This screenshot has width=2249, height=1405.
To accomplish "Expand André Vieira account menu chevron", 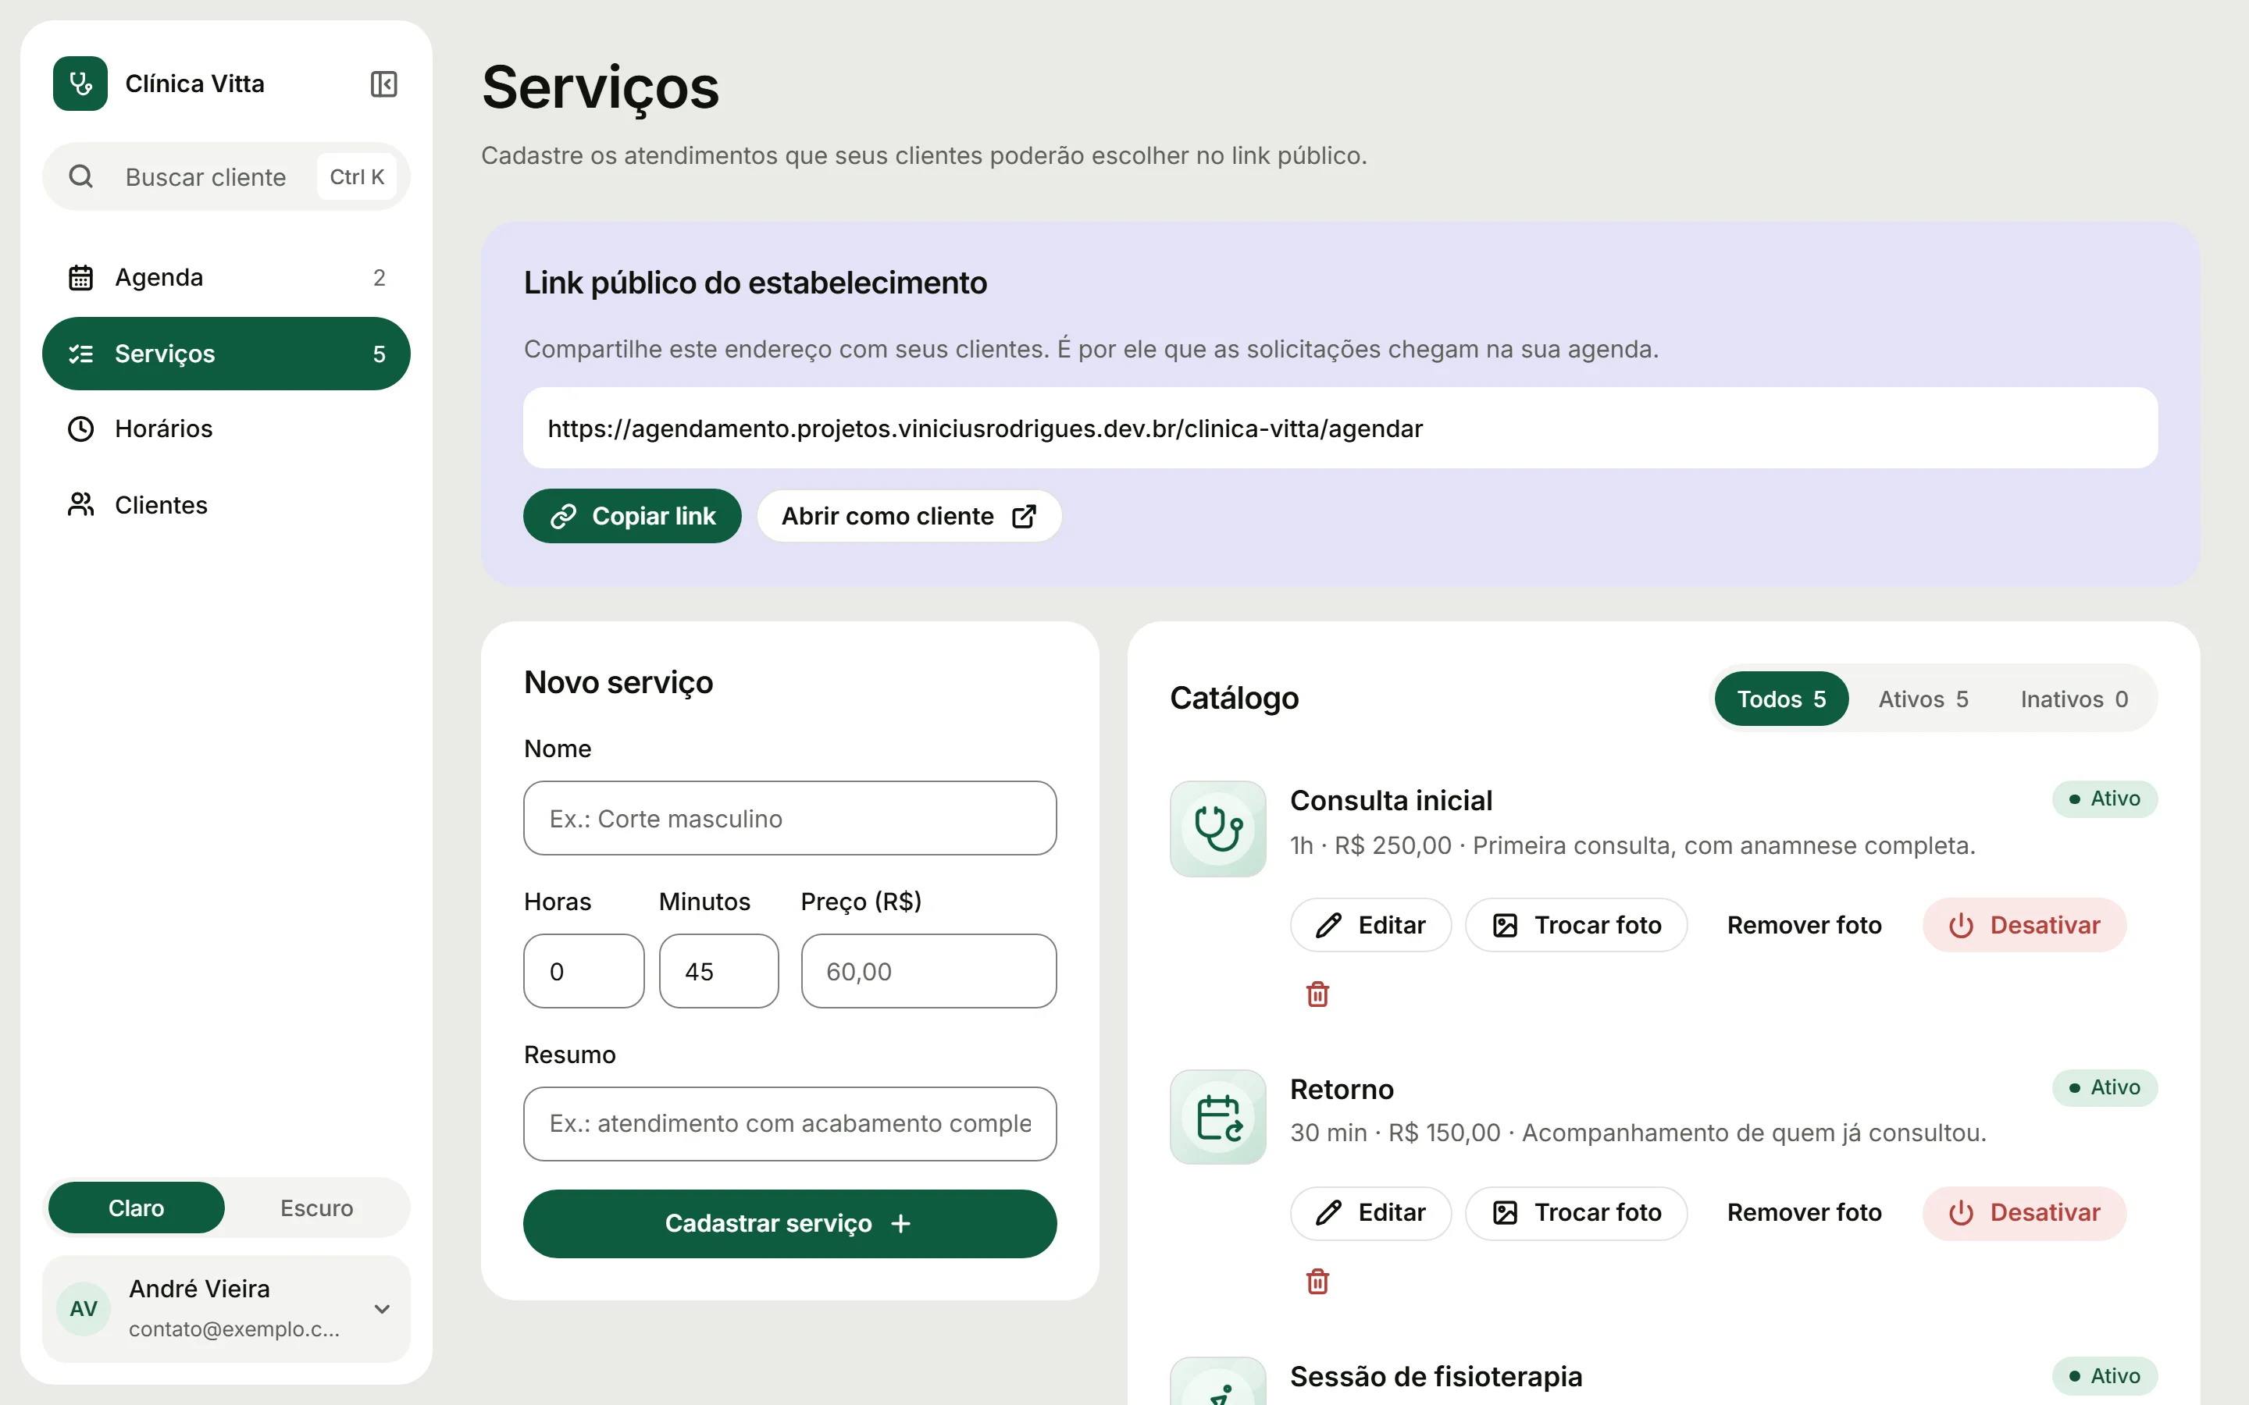I will point(382,1308).
